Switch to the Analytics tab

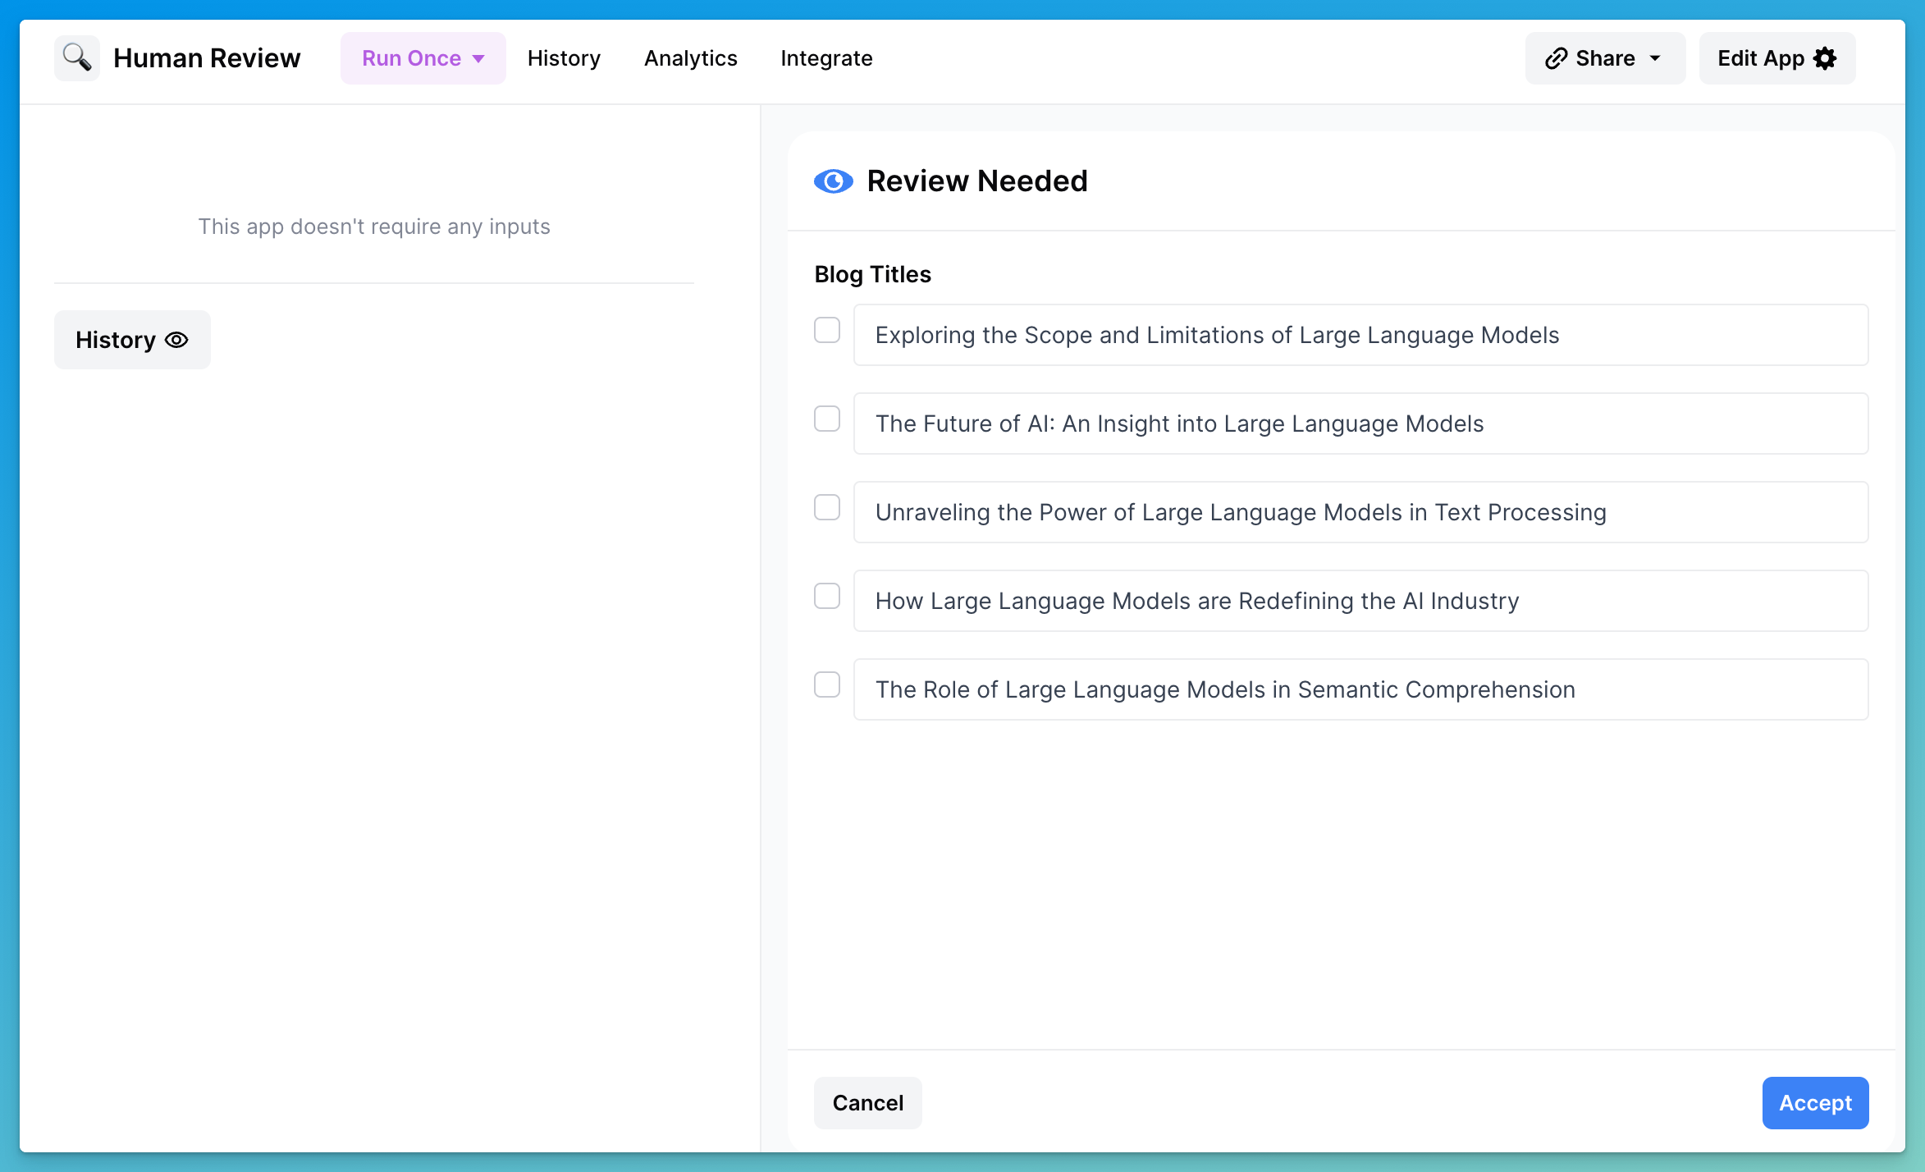click(x=690, y=58)
